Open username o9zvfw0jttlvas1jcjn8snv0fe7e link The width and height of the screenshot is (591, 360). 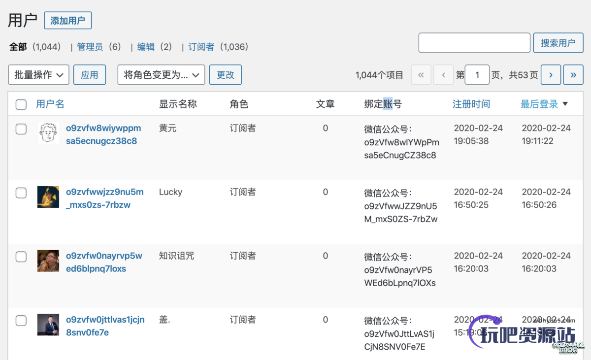click(x=105, y=326)
